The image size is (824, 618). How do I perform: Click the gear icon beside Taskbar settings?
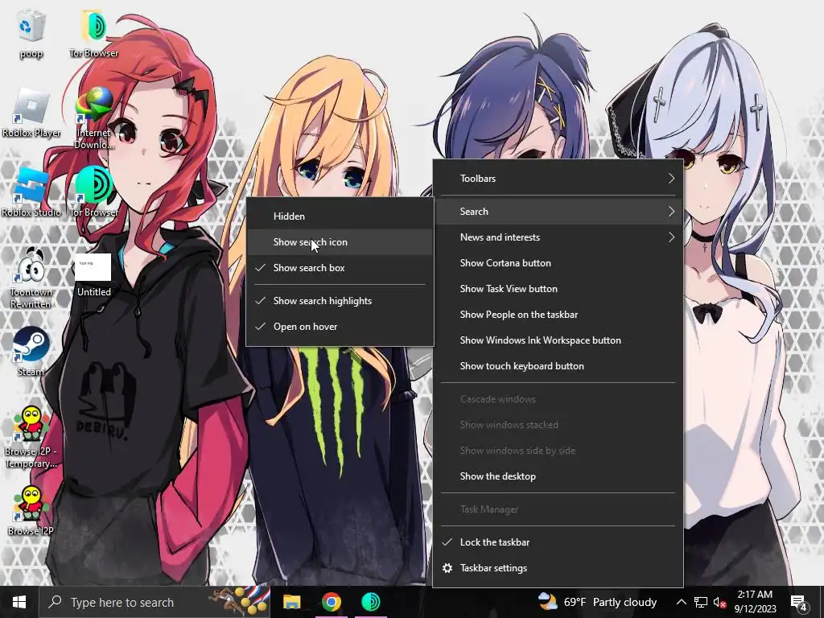447,568
